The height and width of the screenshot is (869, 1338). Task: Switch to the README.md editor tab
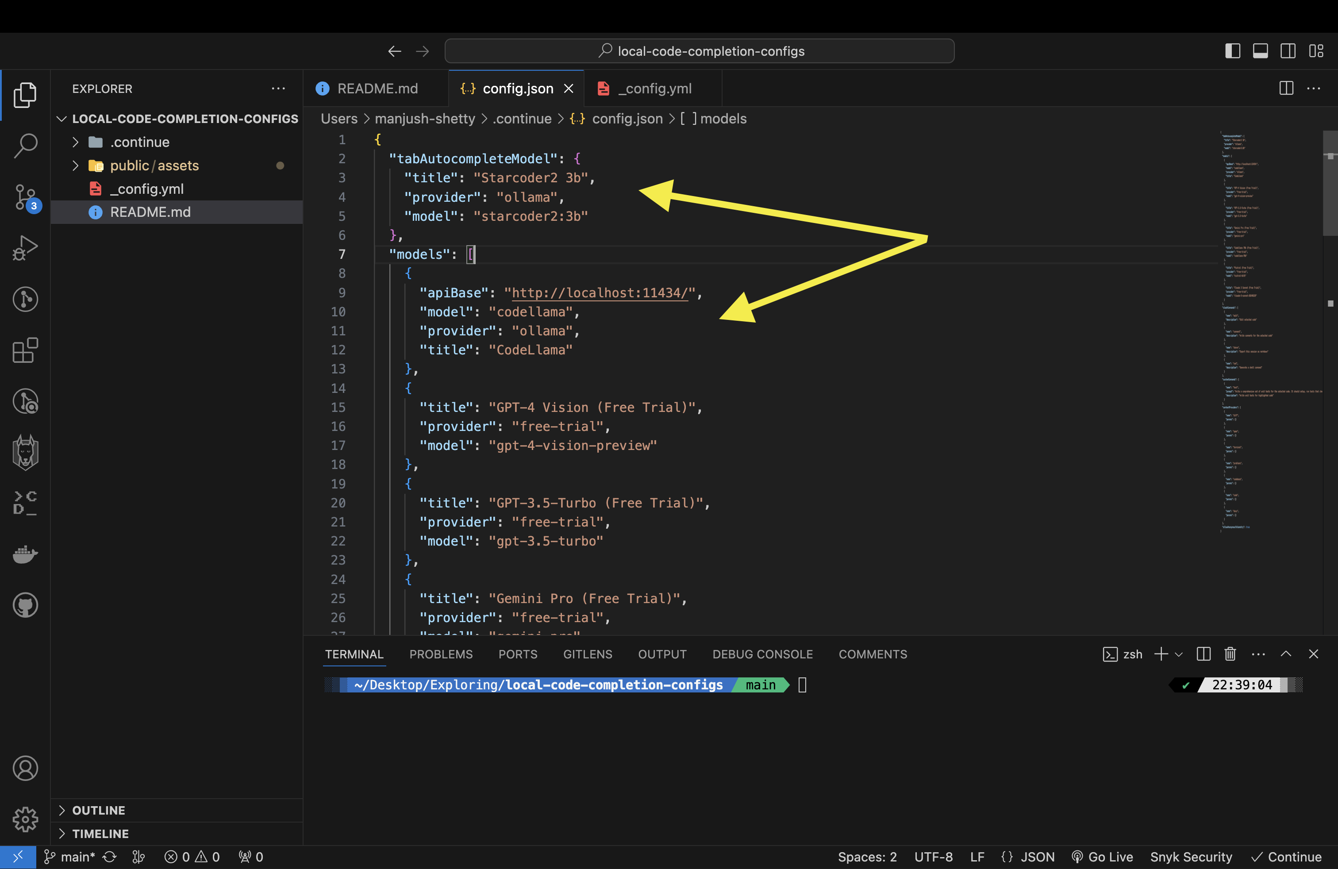(377, 88)
